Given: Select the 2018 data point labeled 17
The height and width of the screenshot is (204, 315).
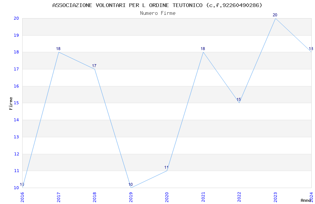Looking at the screenshot, I should [x=94, y=69].
